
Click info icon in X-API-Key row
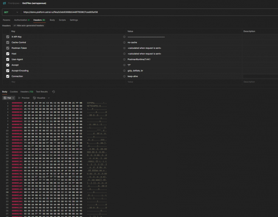tap(124, 37)
